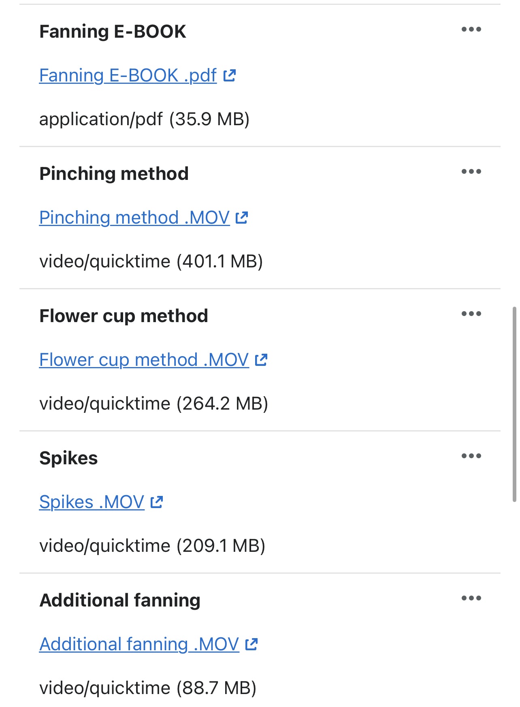The height and width of the screenshot is (707, 520).
Task: Show the three-dot menu for Additional fanning
Action: coord(471,598)
